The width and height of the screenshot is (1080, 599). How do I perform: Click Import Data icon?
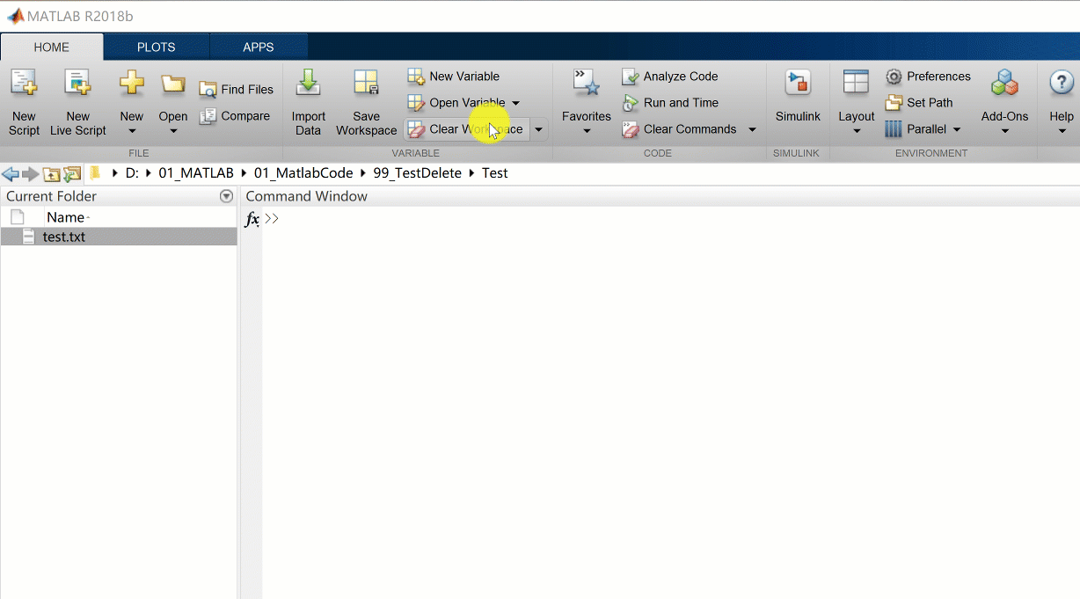[308, 84]
